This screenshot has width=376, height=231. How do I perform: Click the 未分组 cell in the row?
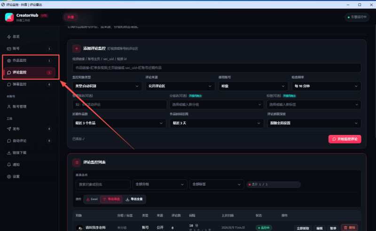tap(122, 228)
